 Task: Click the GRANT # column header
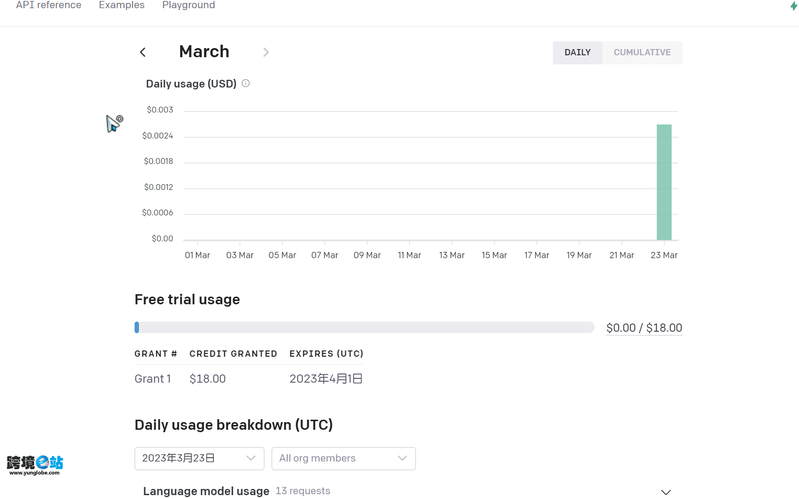tap(156, 354)
